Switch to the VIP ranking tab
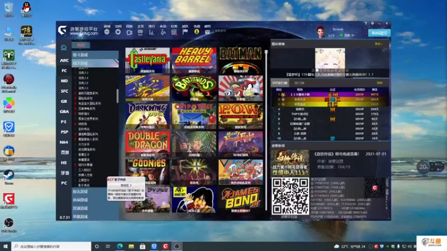Screen dimensions: 447x251 point(280,83)
